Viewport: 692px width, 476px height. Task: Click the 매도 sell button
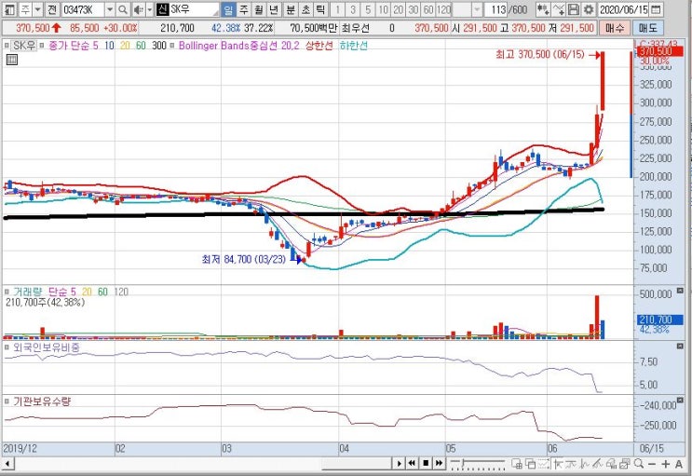[x=648, y=28]
